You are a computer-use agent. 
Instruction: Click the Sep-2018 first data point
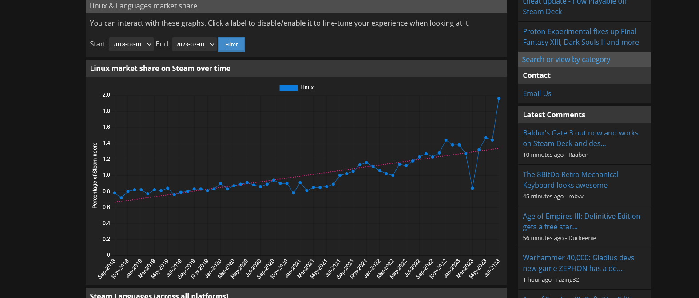115,193
